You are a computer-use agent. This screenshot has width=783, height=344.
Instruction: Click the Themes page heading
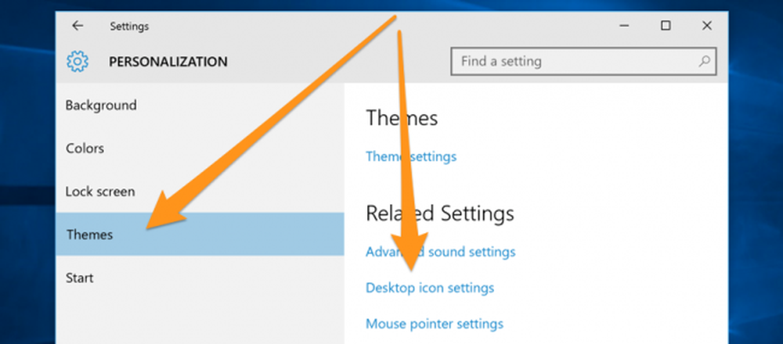(x=402, y=118)
